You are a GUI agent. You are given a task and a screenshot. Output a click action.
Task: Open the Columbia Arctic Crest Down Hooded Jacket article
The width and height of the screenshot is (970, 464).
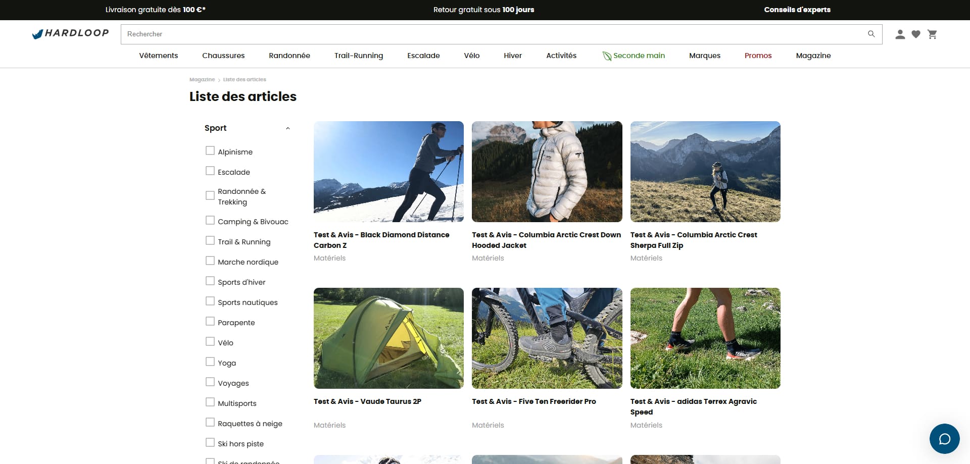pyautogui.click(x=546, y=240)
